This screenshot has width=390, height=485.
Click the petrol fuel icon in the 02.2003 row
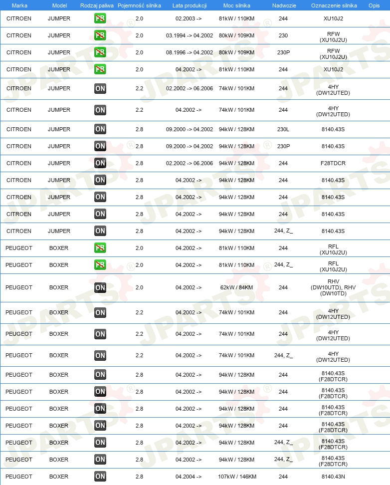(100, 18)
